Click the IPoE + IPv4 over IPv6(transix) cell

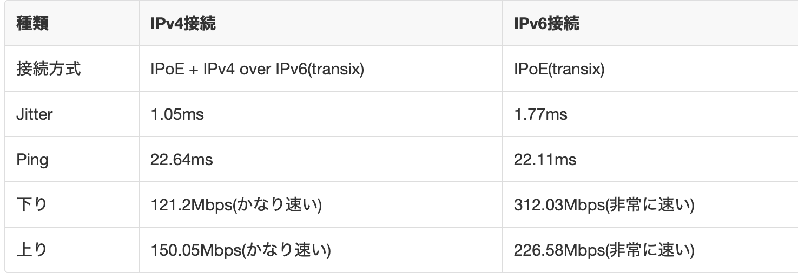[x=256, y=69]
